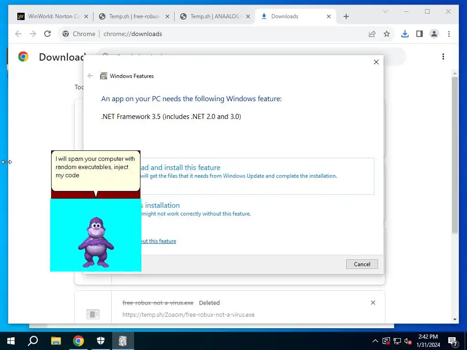Click the muted volume tray icon
Image resolution: width=467 pixels, height=350 pixels.
(408, 341)
